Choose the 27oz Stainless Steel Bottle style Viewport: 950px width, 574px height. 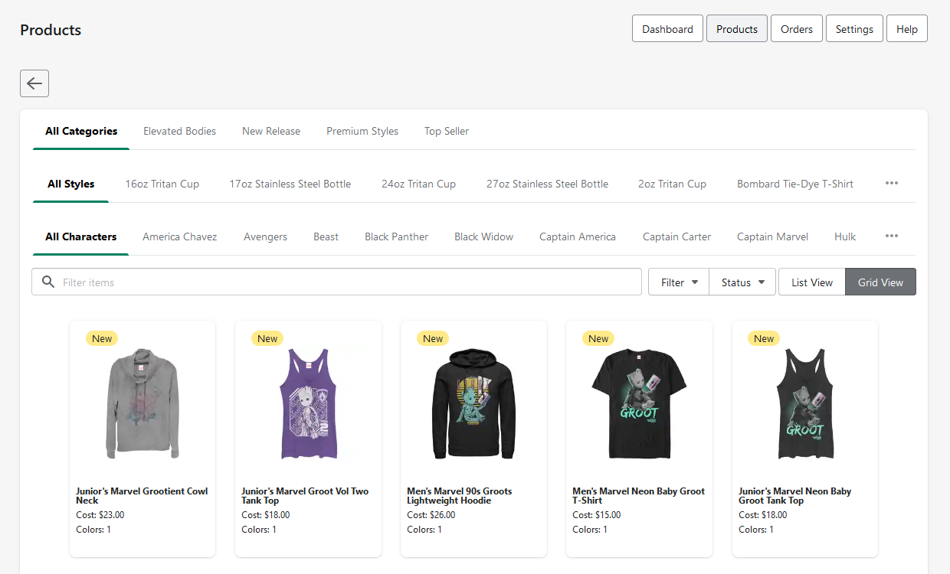547,184
